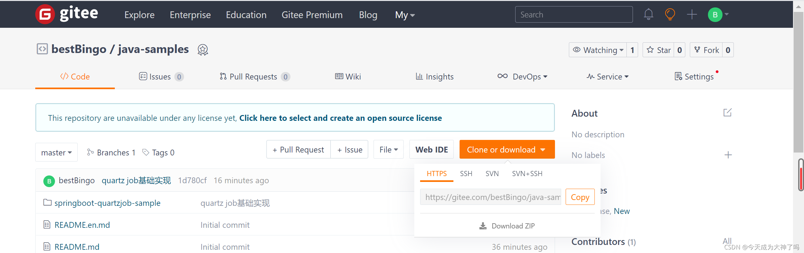This screenshot has width=804, height=253.
Task: Open the master branch selector
Action: tap(56, 152)
